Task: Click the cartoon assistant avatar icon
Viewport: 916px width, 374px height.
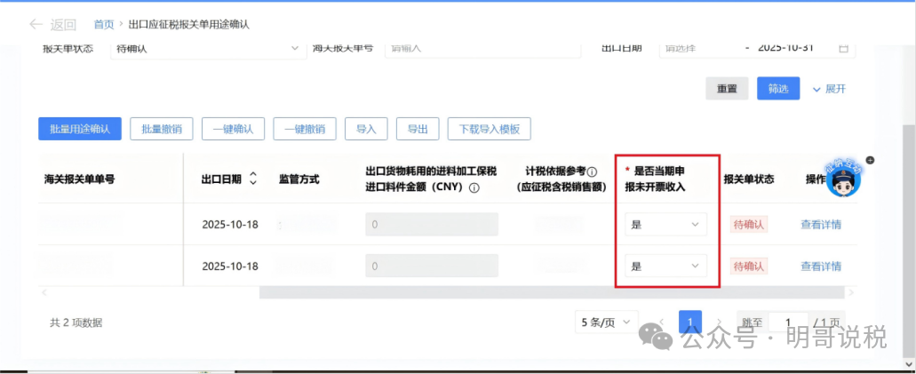Action: (x=843, y=179)
